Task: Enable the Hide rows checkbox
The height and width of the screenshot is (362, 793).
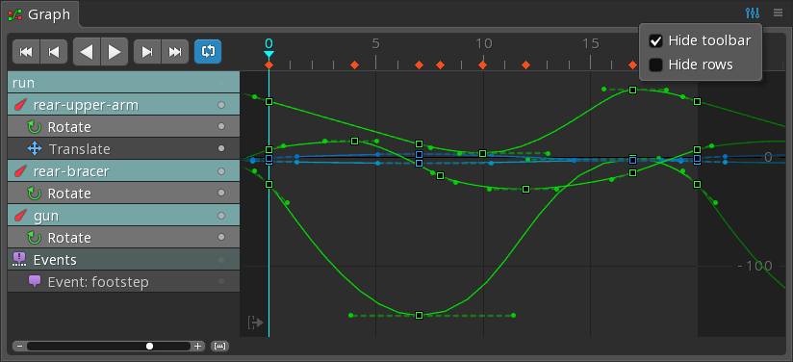Action: pos(656,65)
